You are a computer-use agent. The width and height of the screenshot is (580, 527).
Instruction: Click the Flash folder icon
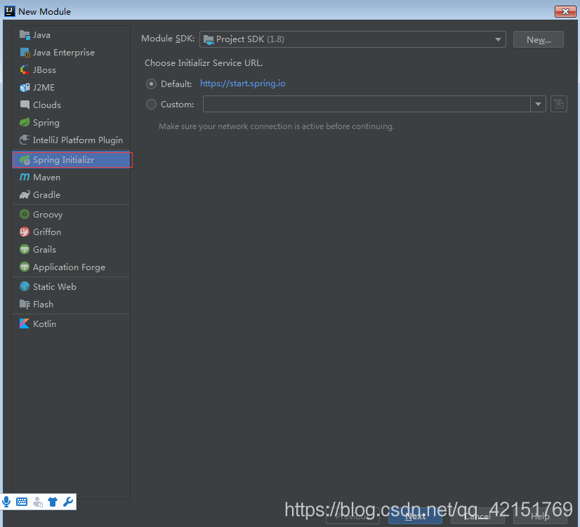point(25,304)
